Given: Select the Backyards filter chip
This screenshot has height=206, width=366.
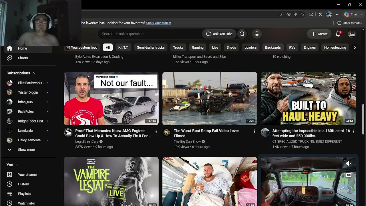Looking at the screenshot, I should 273,47.
